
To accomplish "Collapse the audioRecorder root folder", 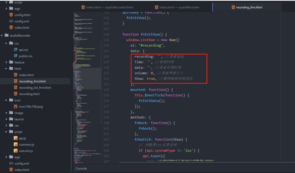I will click(x=2, y=35).
